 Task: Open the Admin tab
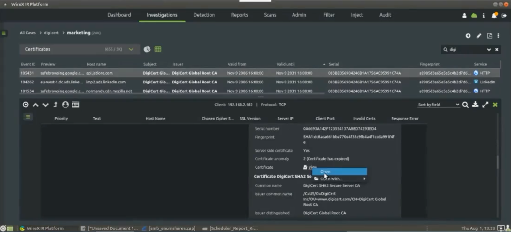[x=299, y=15]
